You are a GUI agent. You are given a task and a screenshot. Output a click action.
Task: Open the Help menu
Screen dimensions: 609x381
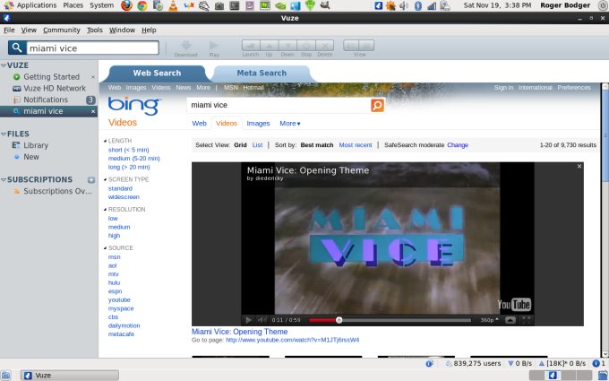point(149,30)
